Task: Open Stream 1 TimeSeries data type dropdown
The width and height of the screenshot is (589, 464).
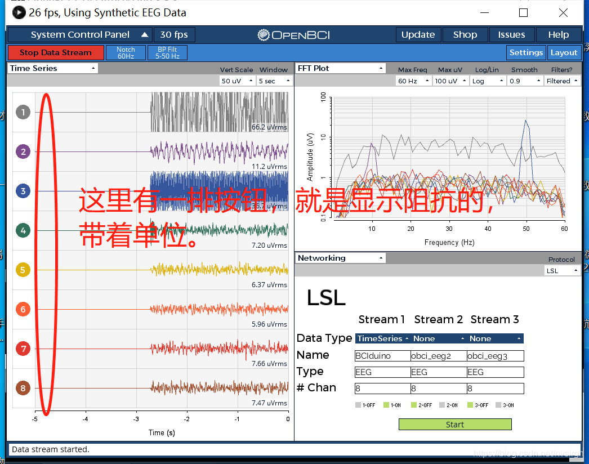Action: point(383,338)
